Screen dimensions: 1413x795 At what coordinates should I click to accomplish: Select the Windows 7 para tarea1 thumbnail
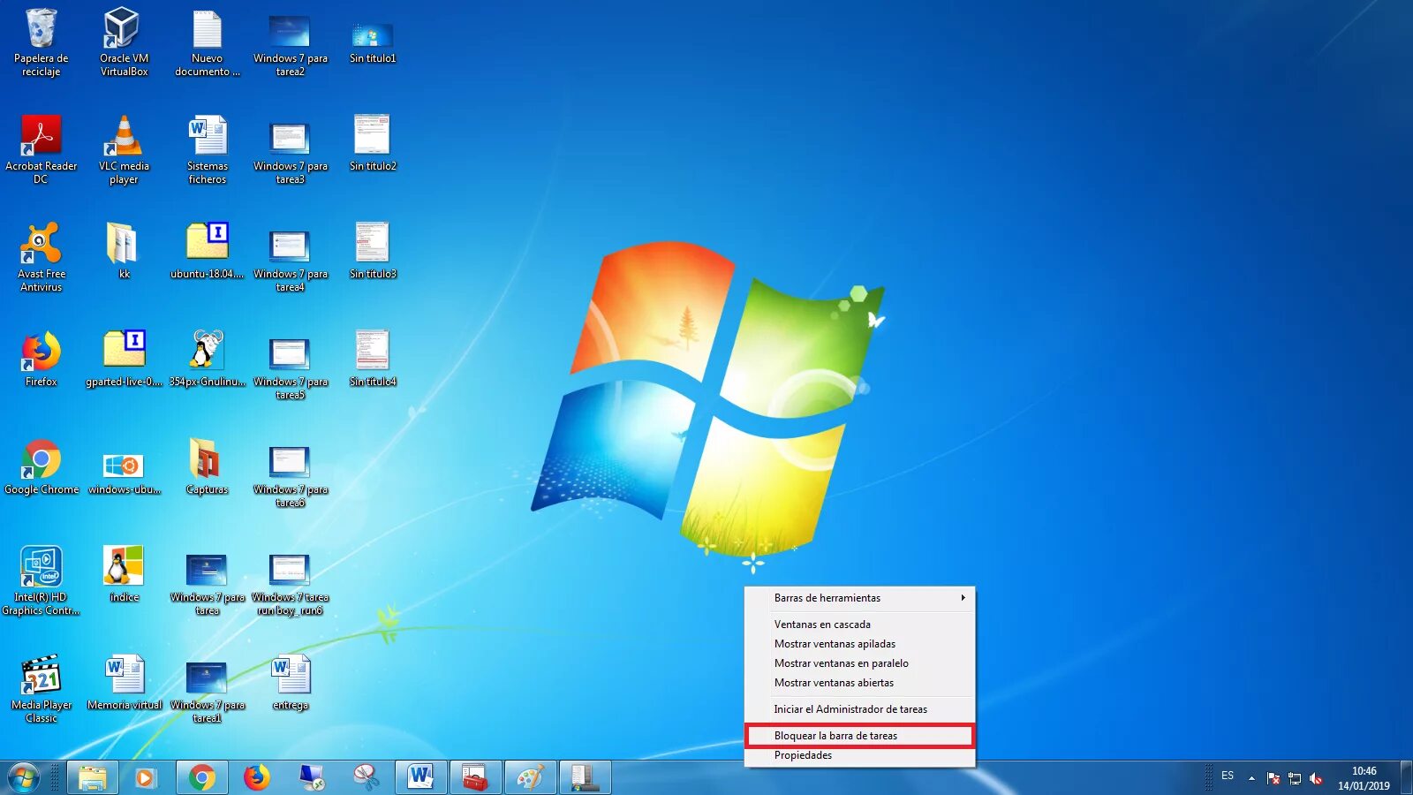pyautogui.click(x=207, y=678)
